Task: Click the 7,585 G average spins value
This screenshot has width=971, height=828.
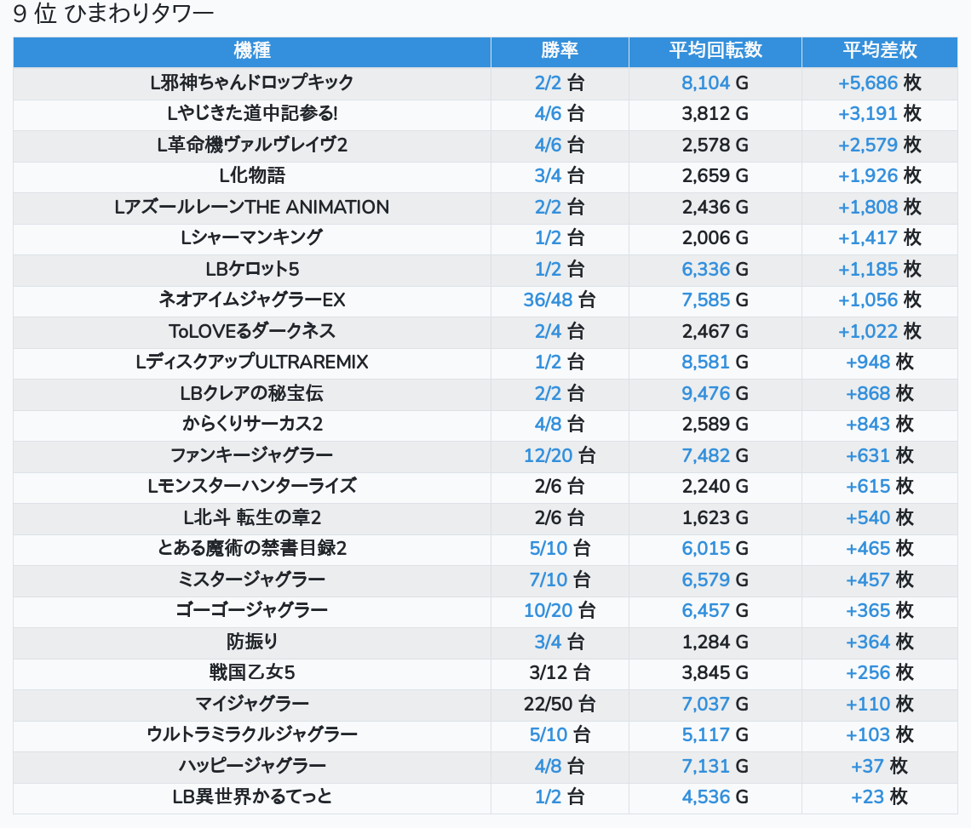Action: [x=715, y=300]
